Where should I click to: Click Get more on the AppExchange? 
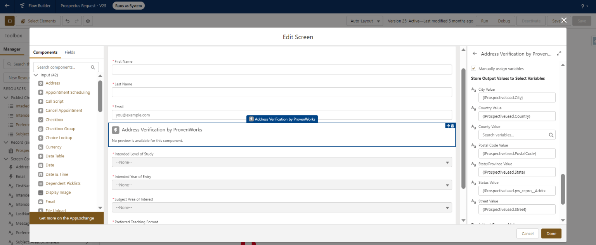tap(66, 218)
